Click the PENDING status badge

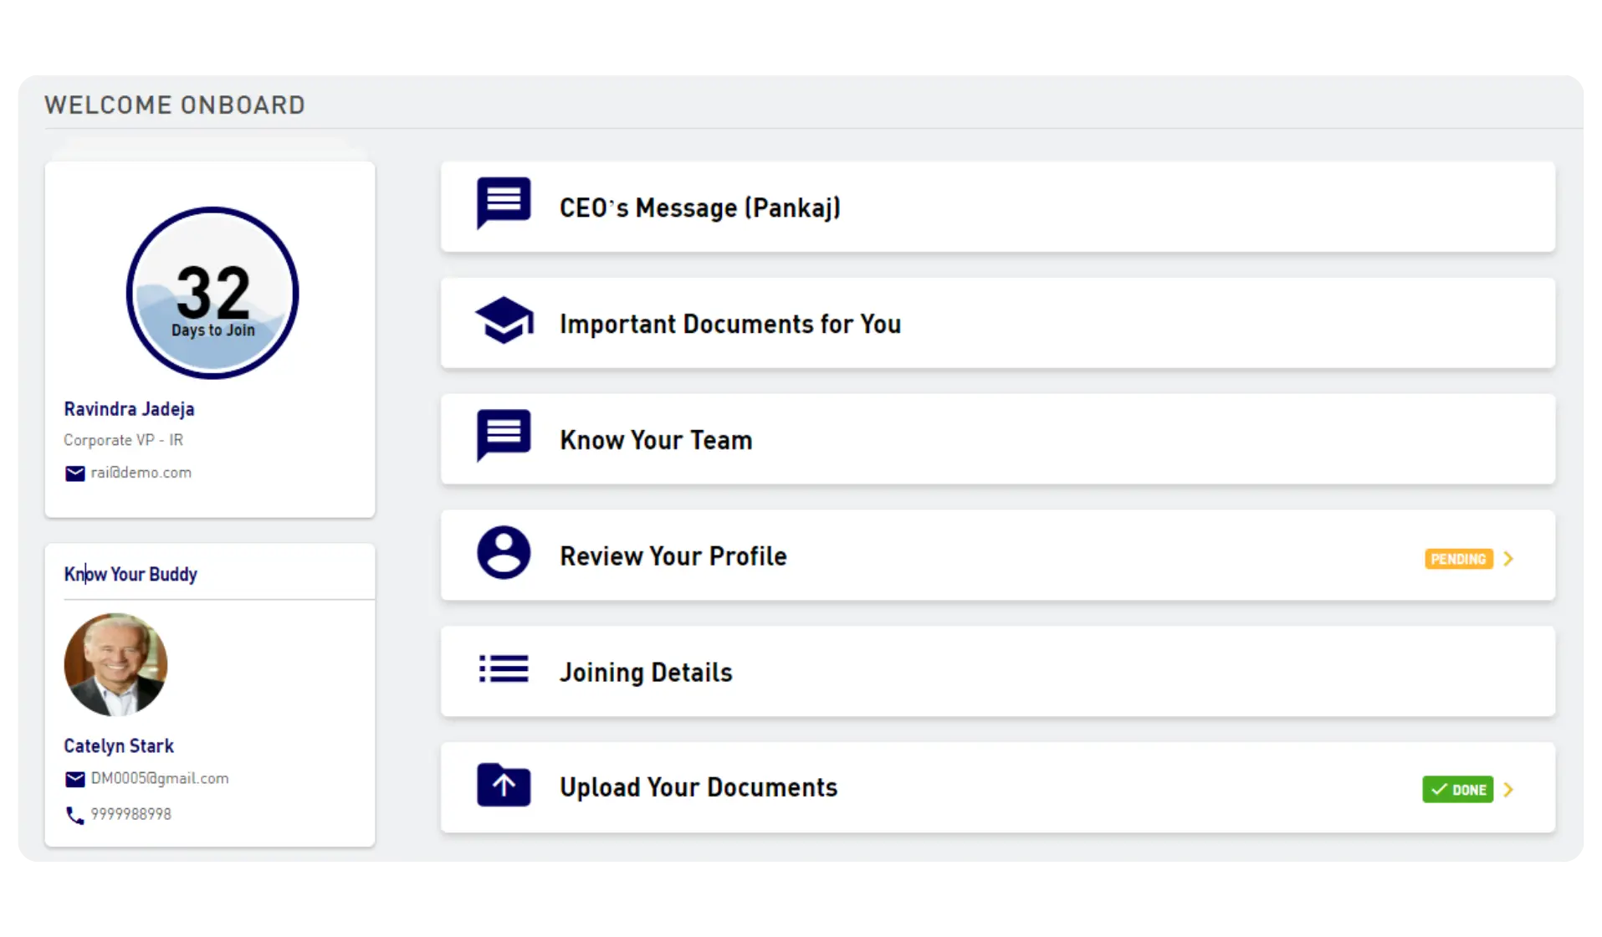coord(1458,559)
